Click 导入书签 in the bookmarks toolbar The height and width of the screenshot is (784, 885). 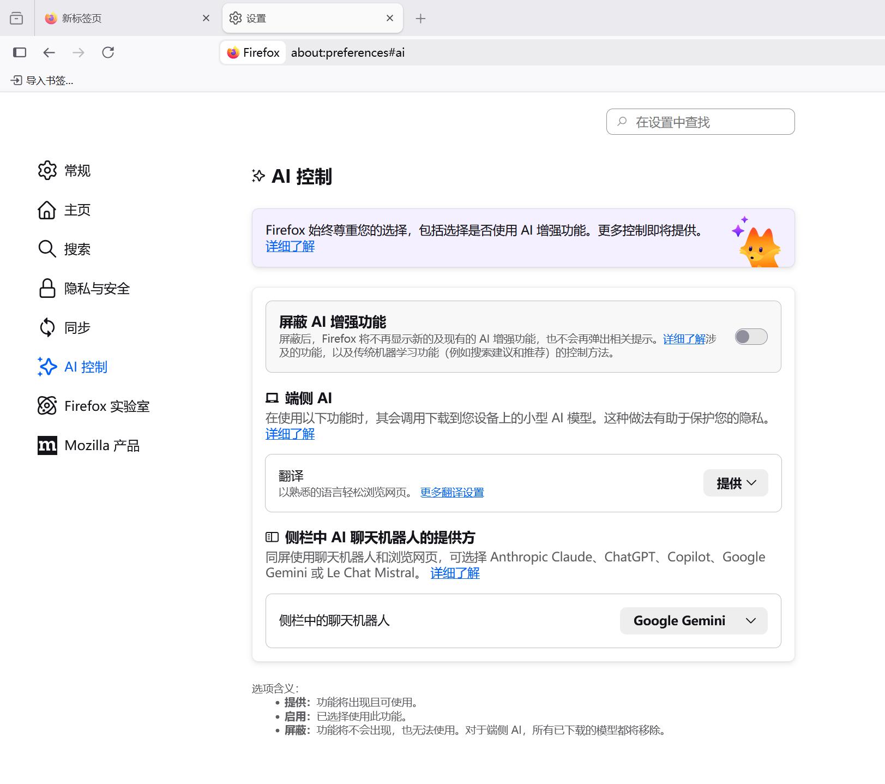pyautogui.click(x=42, y=81)
